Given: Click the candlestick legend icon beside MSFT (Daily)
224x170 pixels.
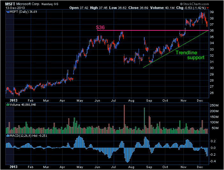Looking at the screenshot, I should (x=8, y=12).
